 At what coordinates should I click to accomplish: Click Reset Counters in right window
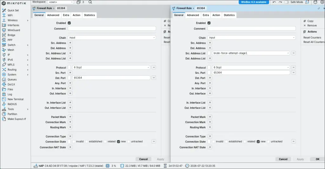pos(312,38)
